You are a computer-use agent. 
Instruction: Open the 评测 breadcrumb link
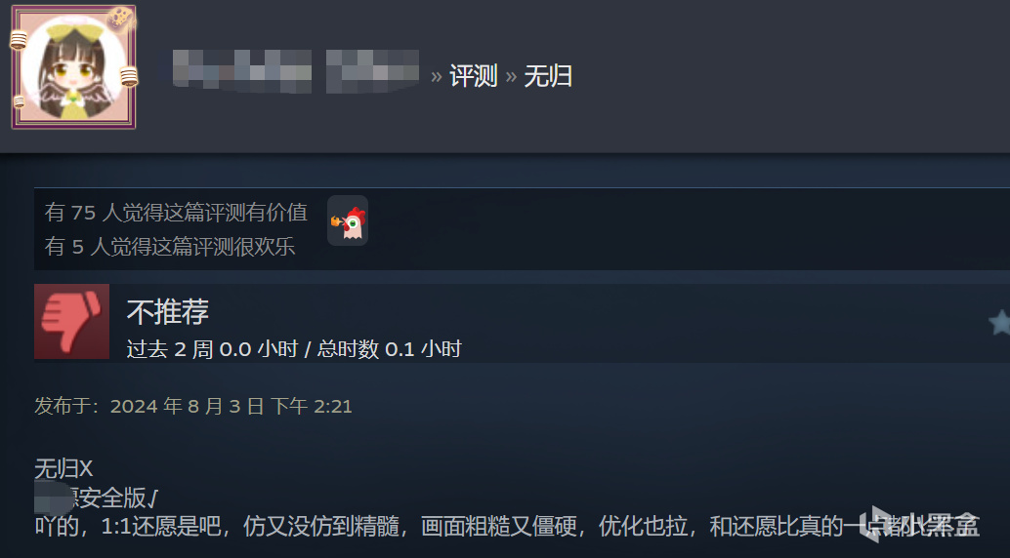pos(474,76)
